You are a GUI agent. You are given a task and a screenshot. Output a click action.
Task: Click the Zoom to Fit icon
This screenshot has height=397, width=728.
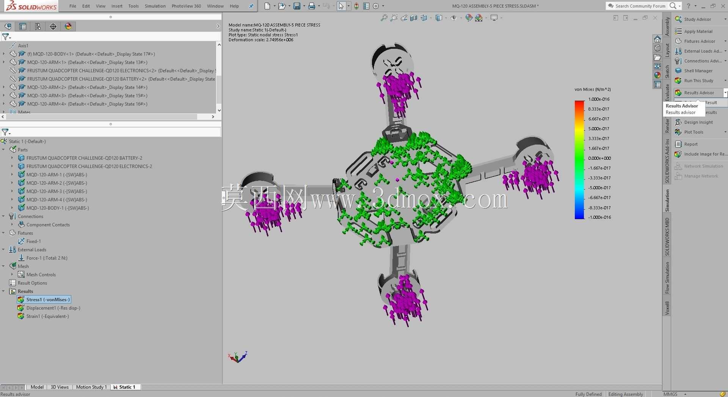pos(384,18)
